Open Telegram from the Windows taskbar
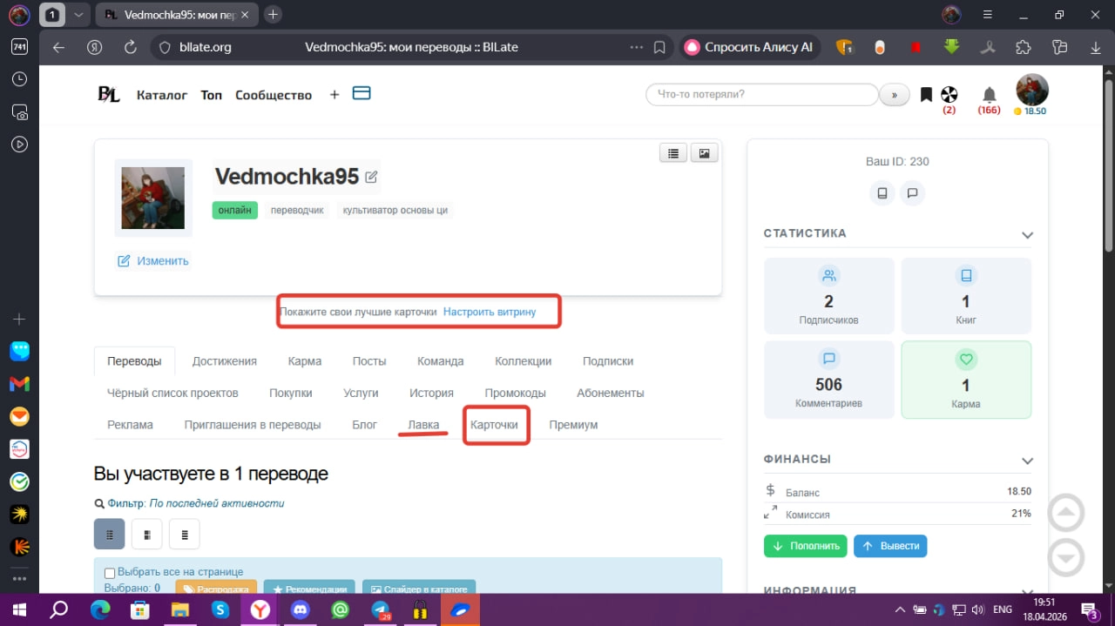Image resolution: width=1115 pixels, height=626 pixels. 381,610
